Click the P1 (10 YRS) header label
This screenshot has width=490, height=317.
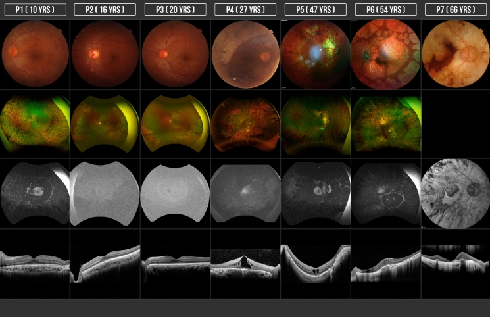[x=36, y=10]
